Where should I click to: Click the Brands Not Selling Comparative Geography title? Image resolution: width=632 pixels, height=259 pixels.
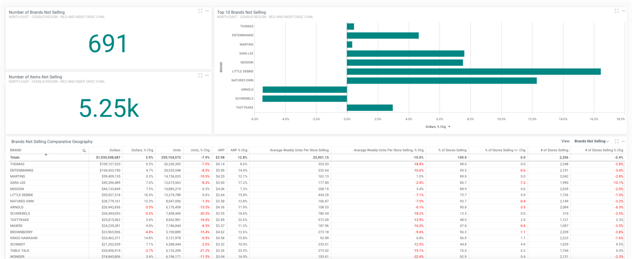coord(52,142)
